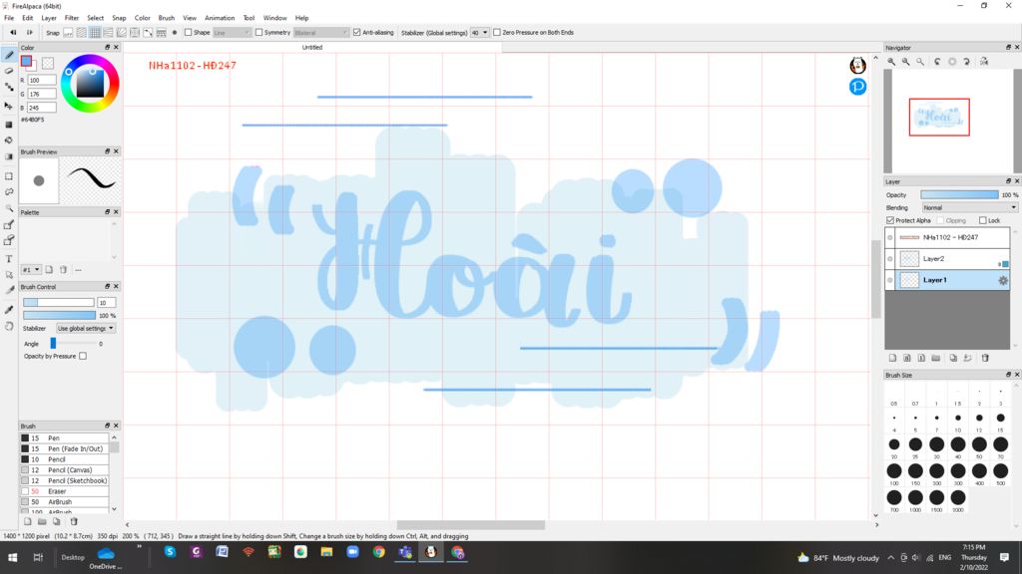Open the Layer menu
Viewport: 1022px width, 574px height.
point(49,18)
